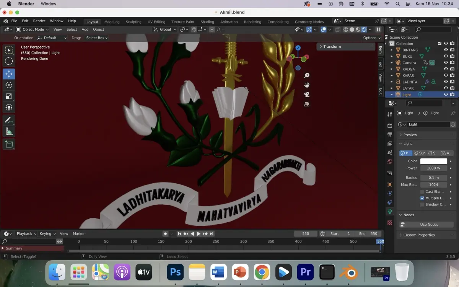This screenshot has height=287, width=459.
Task: Toggle camera view icon in viewport
Action: tap(307, 95)
